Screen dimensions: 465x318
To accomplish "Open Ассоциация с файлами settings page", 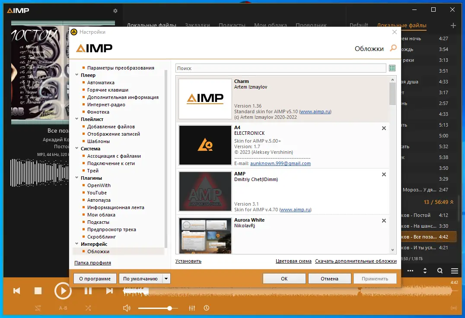I will pyautogui.click(x=114, y=156).
